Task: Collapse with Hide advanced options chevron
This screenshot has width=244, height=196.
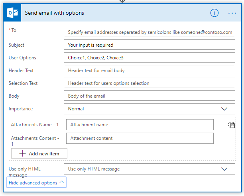Action: pos(61,182)
